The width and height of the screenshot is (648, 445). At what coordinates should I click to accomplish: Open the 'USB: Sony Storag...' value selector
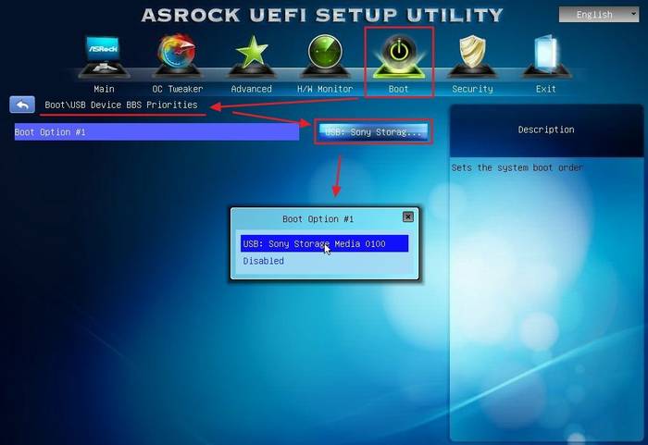[372, 132]
